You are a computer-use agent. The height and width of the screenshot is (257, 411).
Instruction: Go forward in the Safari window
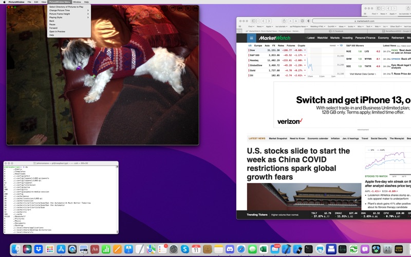(x=269, y=21)
